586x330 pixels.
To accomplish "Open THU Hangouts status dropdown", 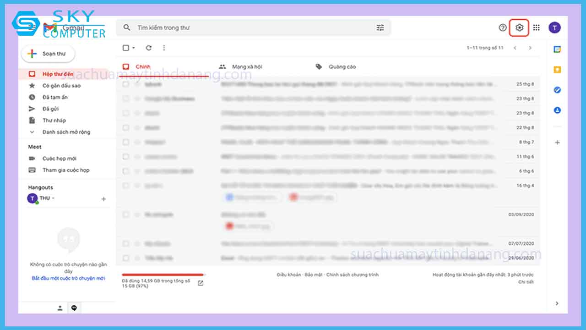I will tap(53, 198).
